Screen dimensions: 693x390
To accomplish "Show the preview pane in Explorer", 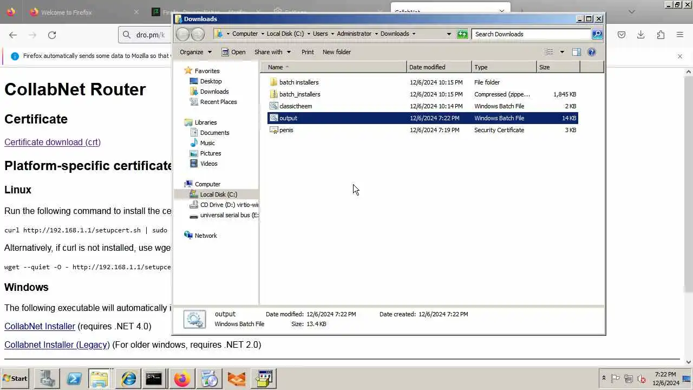I will pyautogui.click(x=577, y=52).
